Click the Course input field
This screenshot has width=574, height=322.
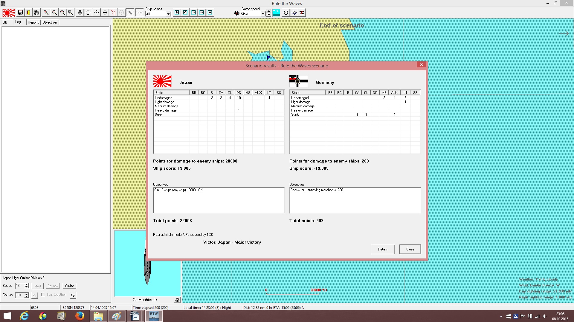click(19, 295)
